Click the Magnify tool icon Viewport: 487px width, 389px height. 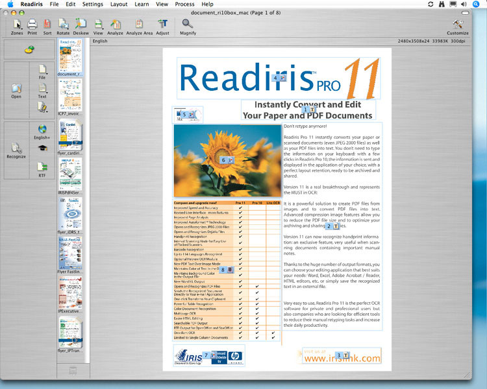(188, 24)
